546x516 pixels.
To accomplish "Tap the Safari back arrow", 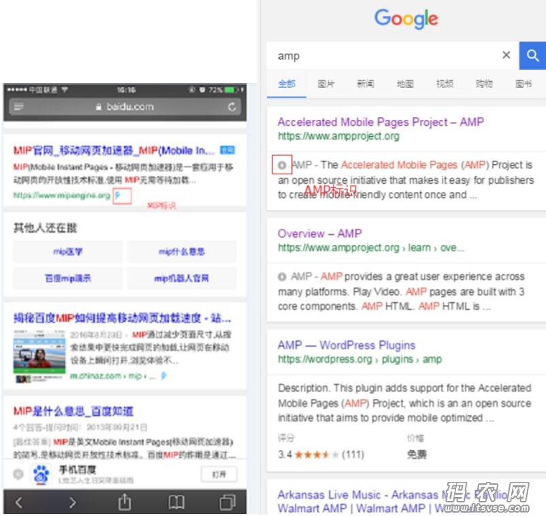I will [x=19, y=502].
